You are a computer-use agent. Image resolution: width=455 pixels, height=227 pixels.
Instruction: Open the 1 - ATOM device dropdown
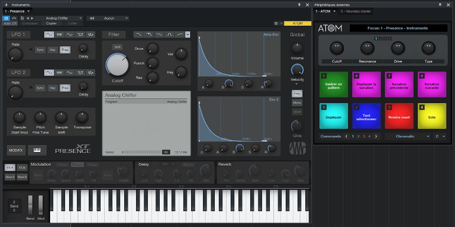pyautogui.click(x=326, y=11)
